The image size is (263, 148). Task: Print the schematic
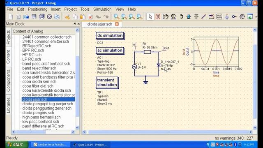(57, 16)
